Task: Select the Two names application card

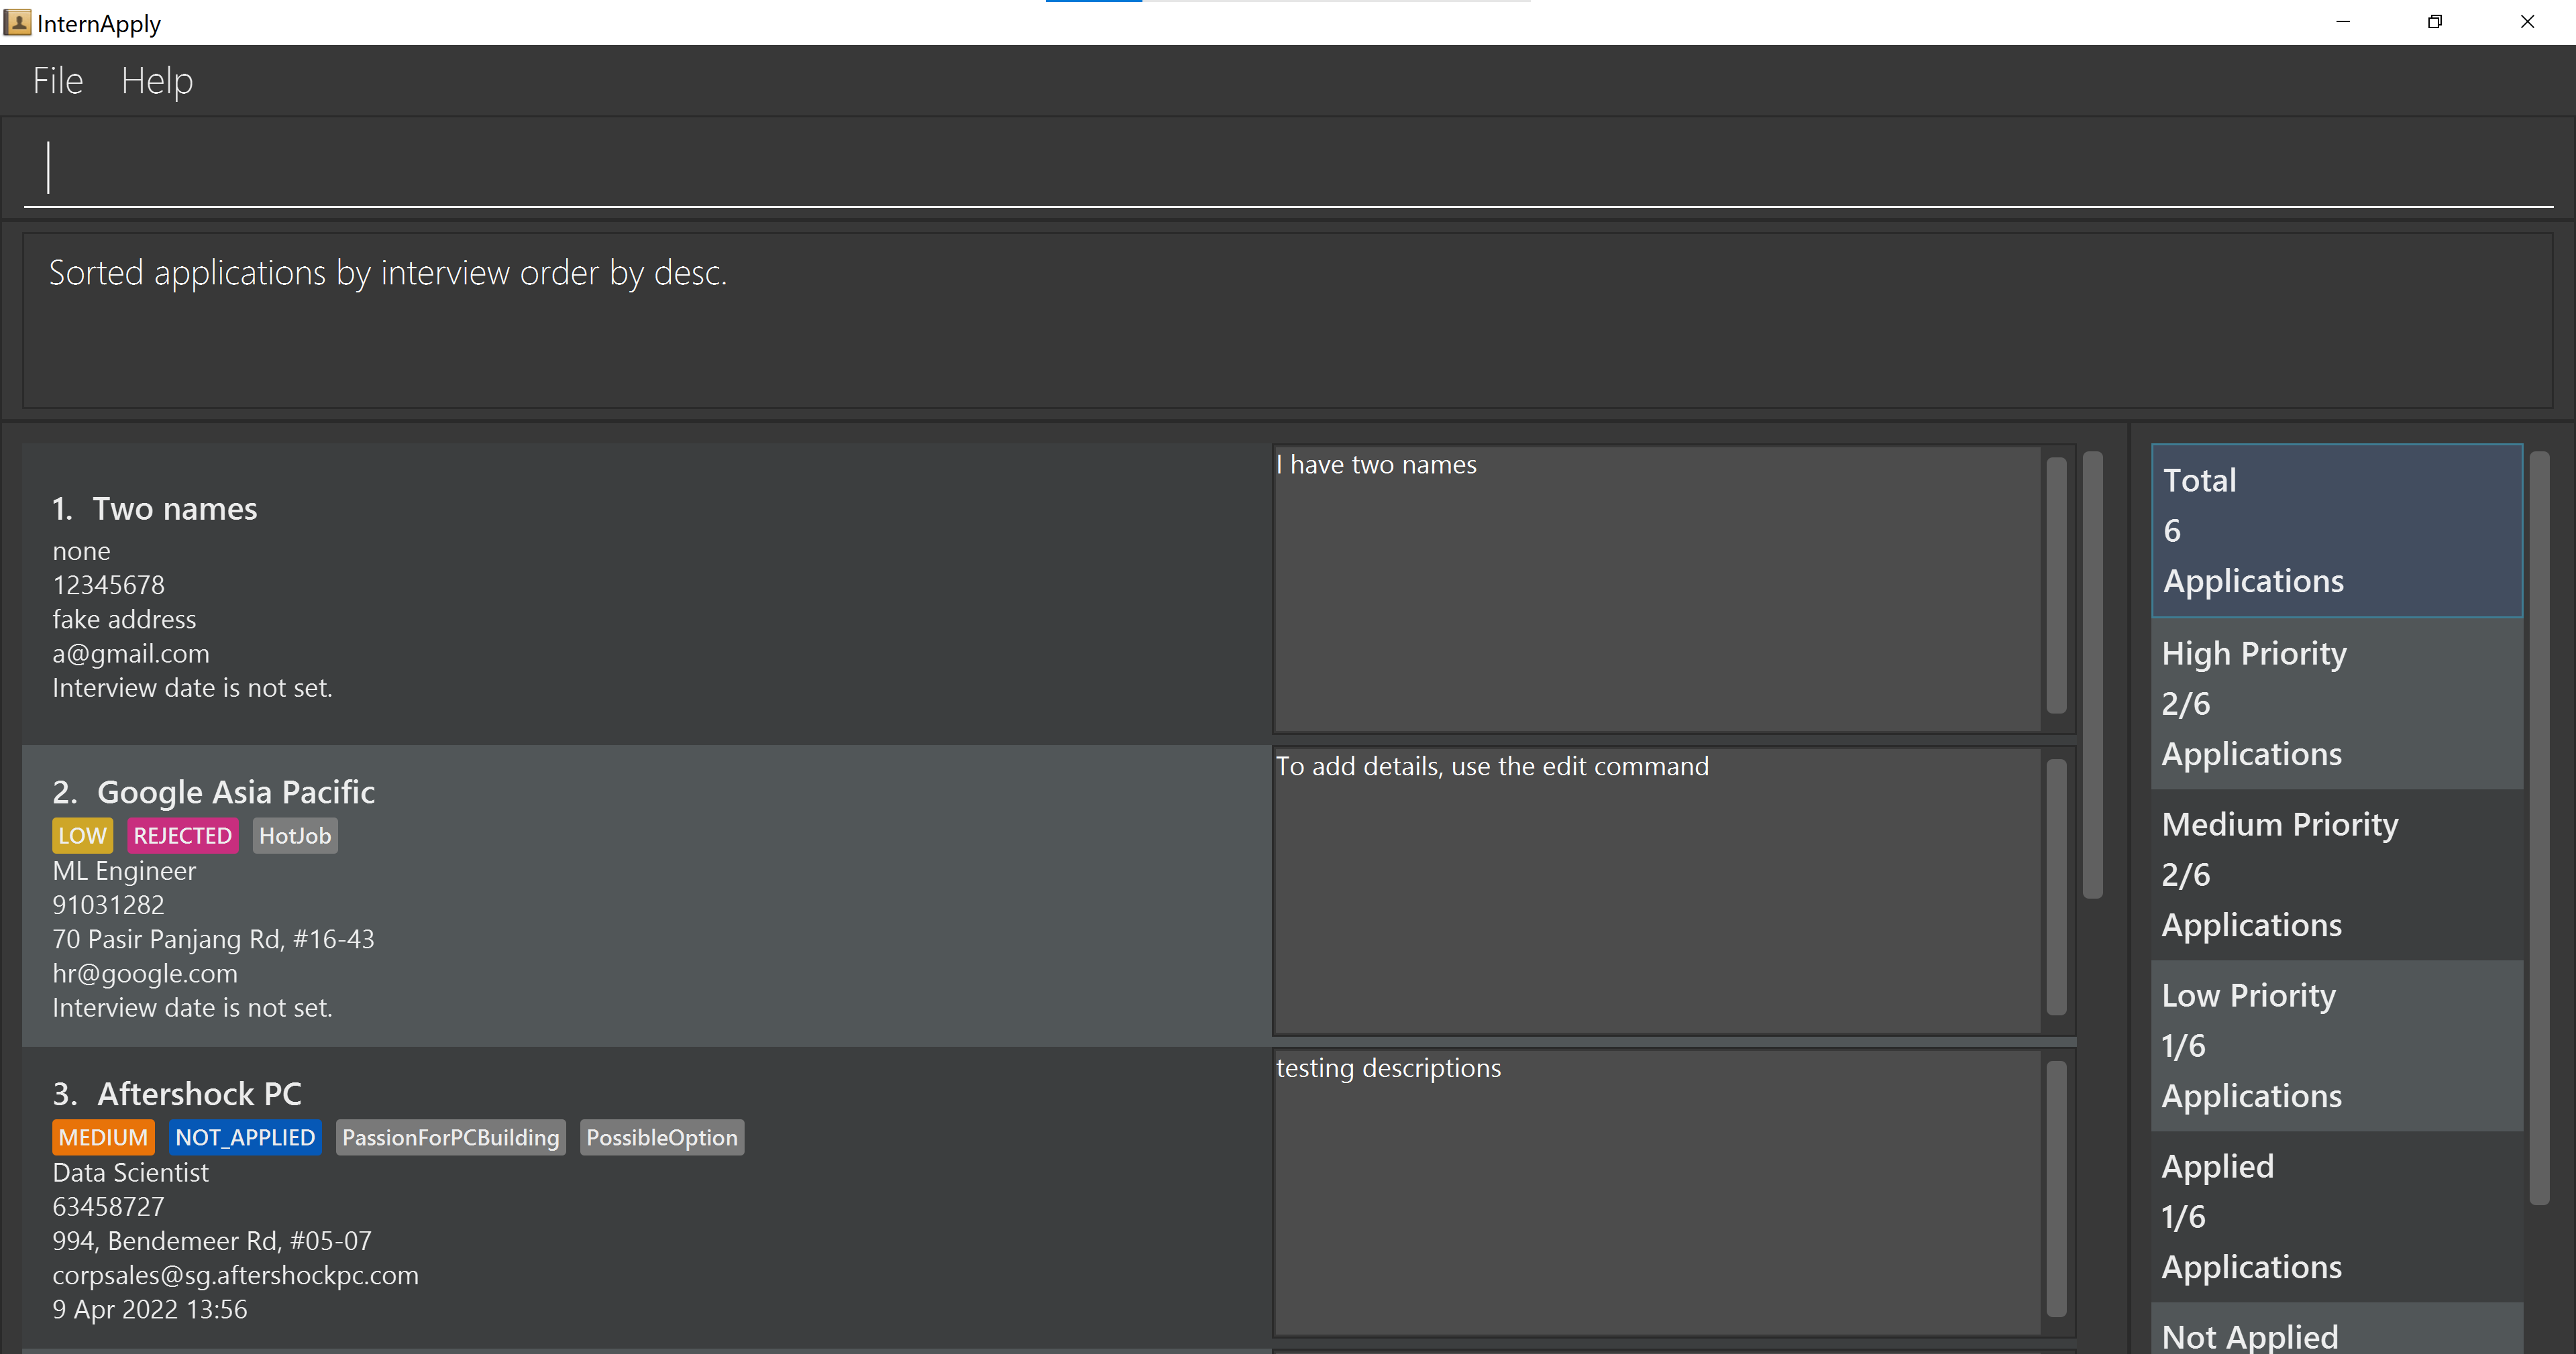Action: click(x=640, y=595)
